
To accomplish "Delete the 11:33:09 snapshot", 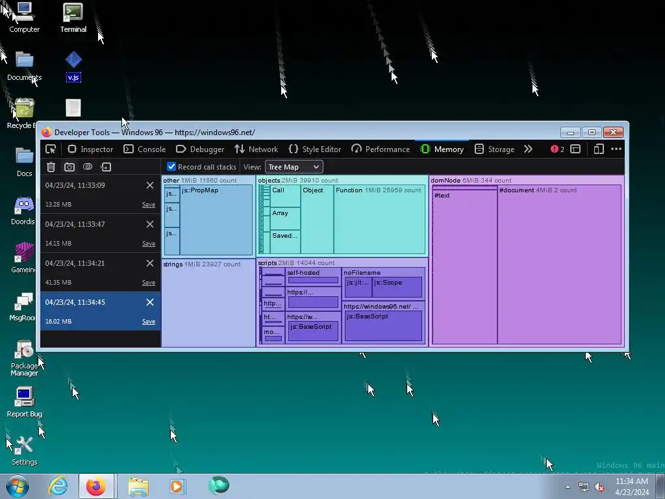I will [150, 185].
